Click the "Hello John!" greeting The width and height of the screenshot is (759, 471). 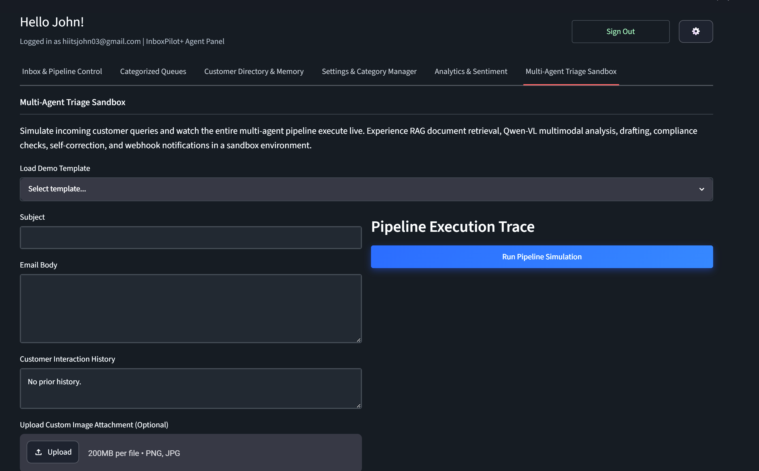(x=52, y=22)
